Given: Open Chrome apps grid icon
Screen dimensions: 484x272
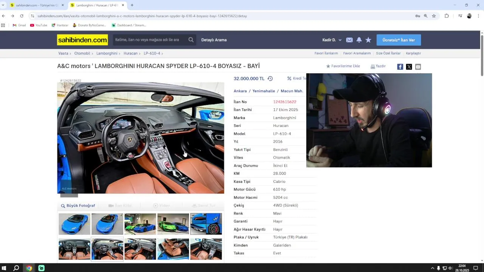Looking at the screenshot, I should coord(3,25).
